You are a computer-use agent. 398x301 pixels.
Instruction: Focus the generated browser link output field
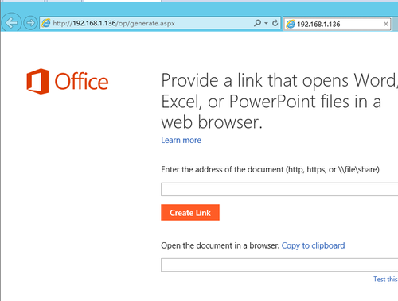coord(279,264)
